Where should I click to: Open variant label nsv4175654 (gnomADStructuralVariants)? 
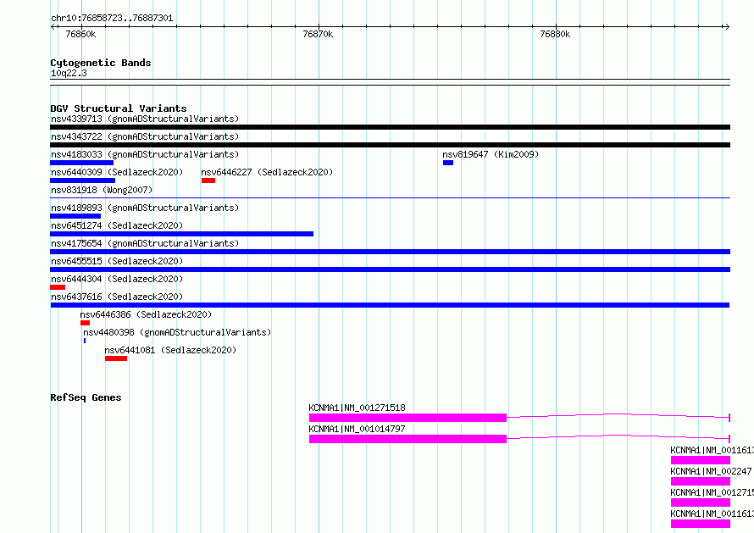pyautogui.click(x=145, y=243)
